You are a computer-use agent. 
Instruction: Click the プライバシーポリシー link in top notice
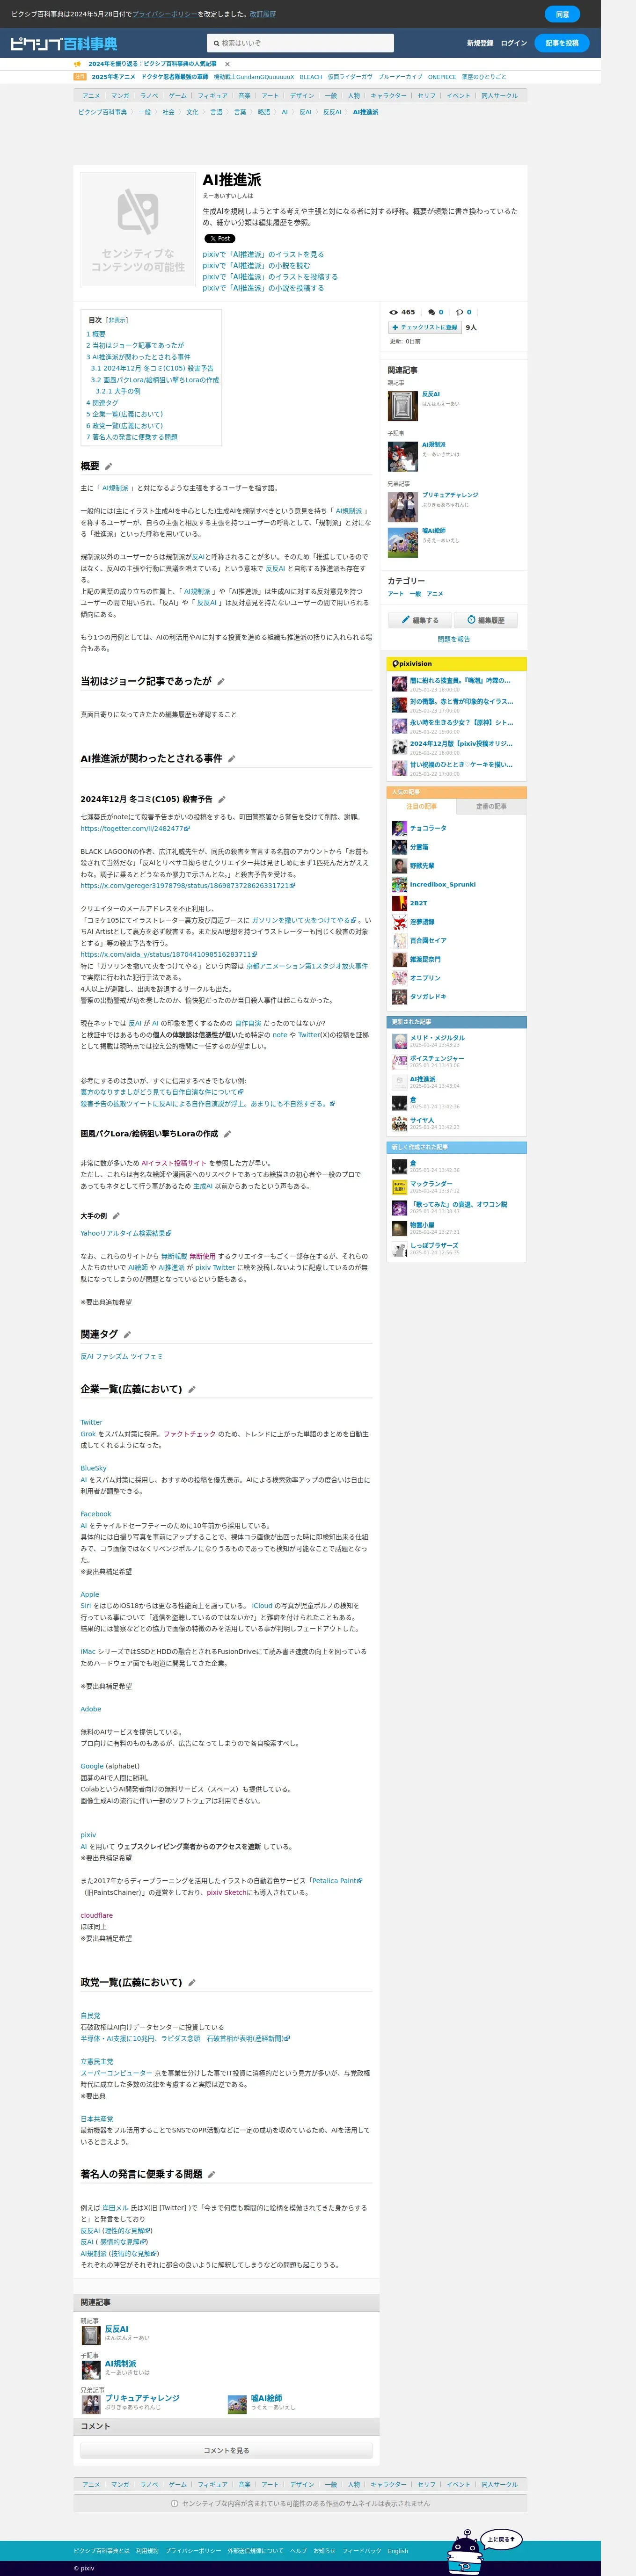[165, 14]
